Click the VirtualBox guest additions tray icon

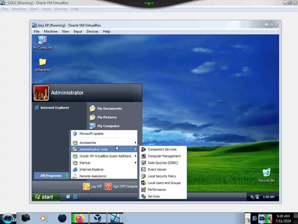(x=257, y=197)
